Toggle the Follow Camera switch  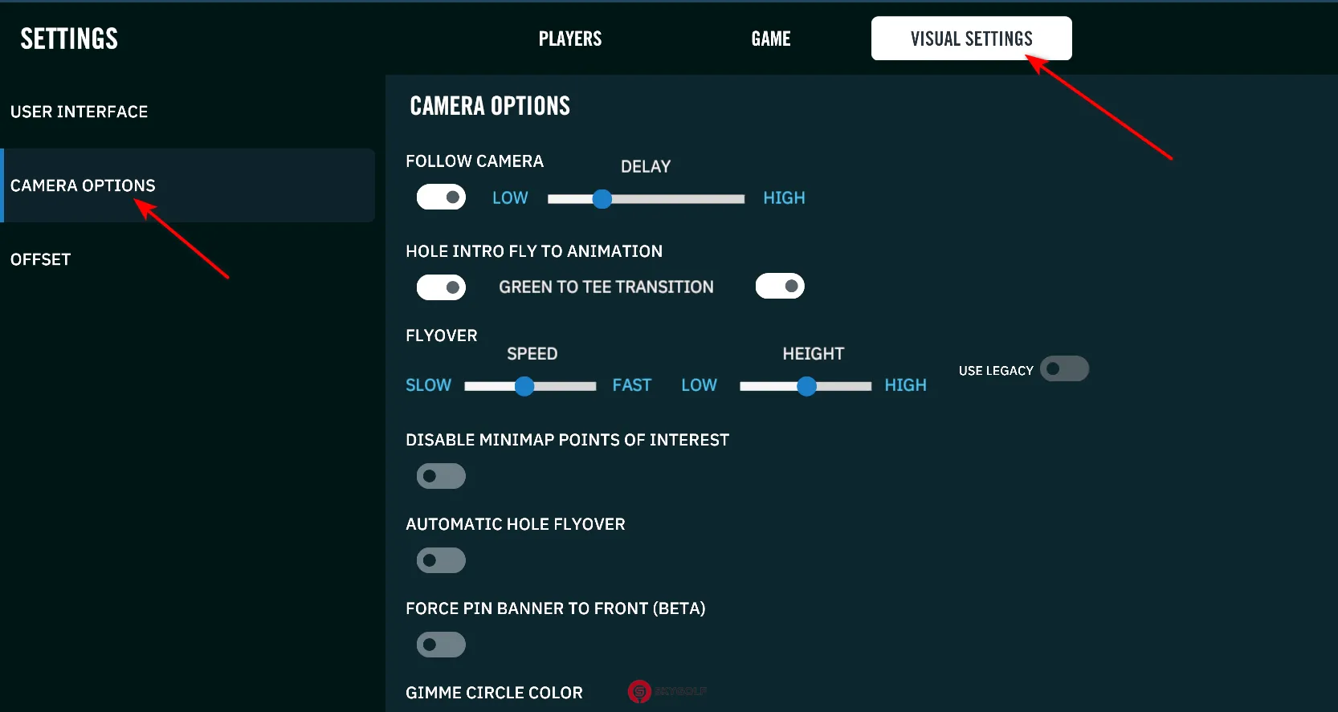point(441,197)
